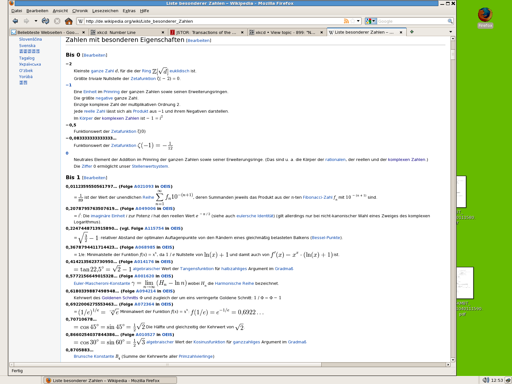Open a new tab with plus icon
Viewport: 512px width, 384px height.
(412, 32)
